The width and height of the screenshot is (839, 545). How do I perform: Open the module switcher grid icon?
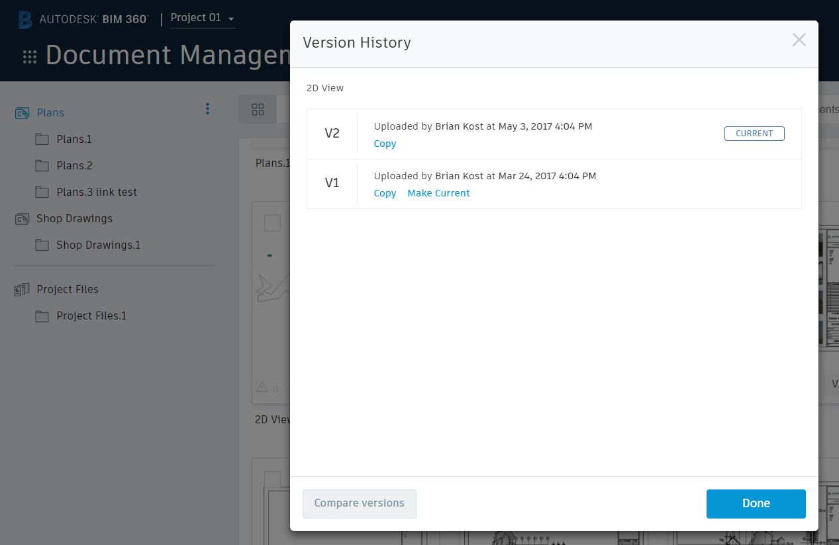click(x=30, y=57)
